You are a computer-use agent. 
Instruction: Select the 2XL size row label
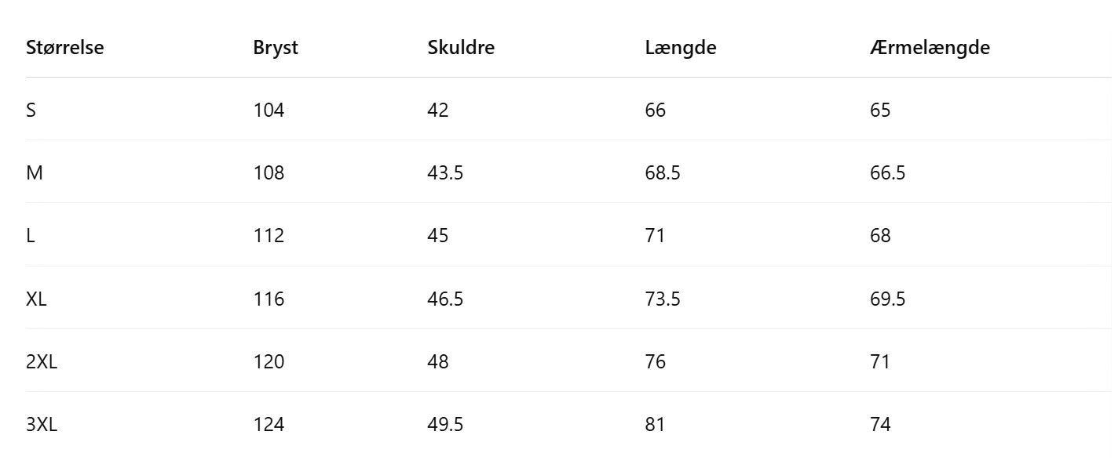click(x=41, y=362)
